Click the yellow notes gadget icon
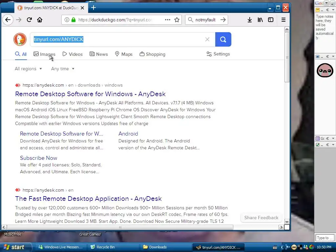 [x=318, y=10]
